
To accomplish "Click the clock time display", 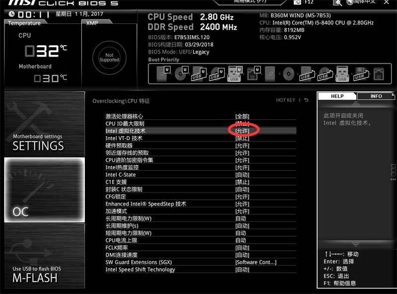I will [33, 14].
